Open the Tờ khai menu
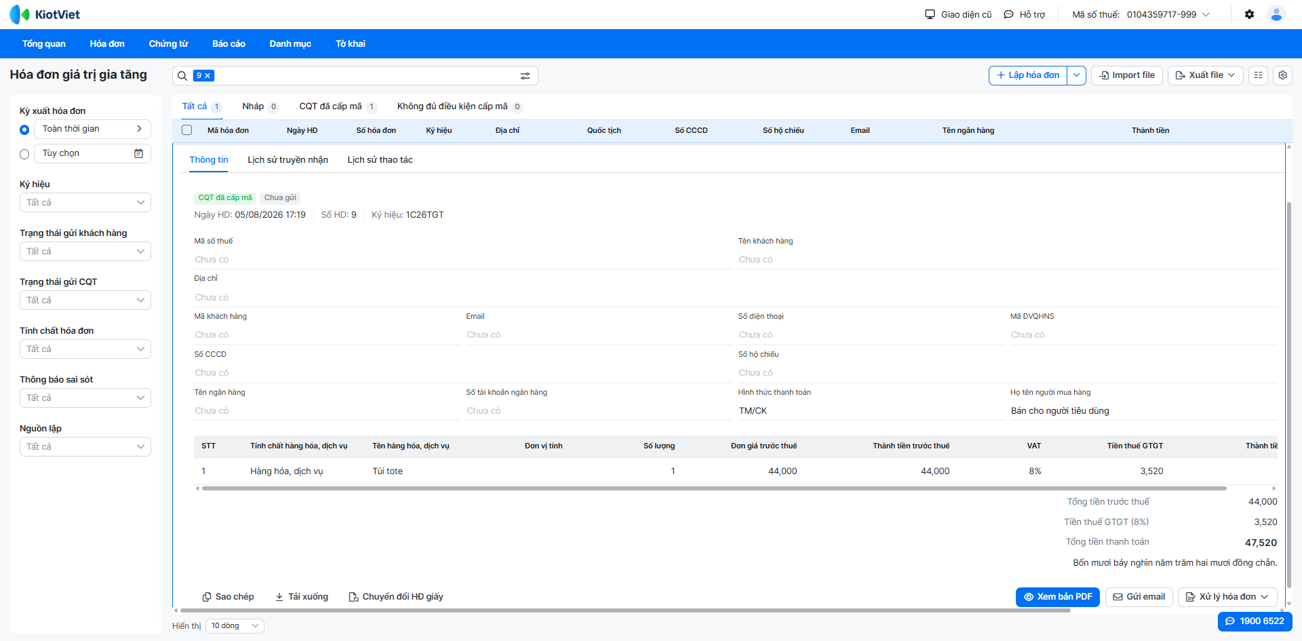Image resolution: width=1302 pixels, height=641 pixels. point(350,44)
